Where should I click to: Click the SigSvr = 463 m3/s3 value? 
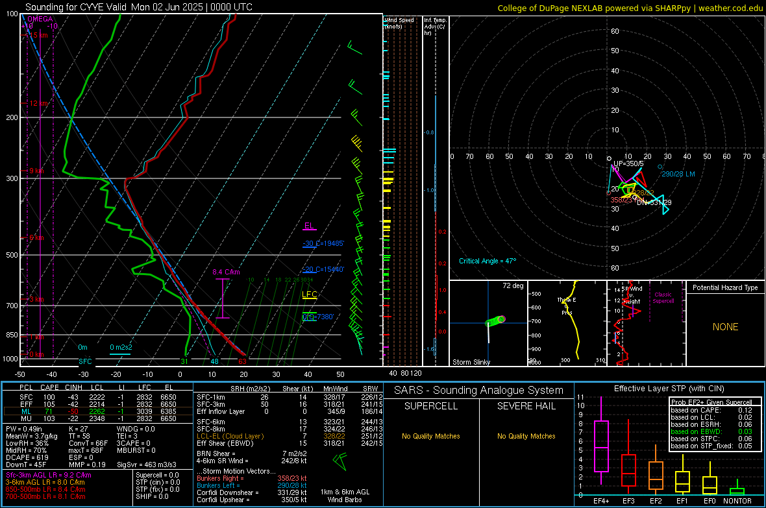(147, 465)
